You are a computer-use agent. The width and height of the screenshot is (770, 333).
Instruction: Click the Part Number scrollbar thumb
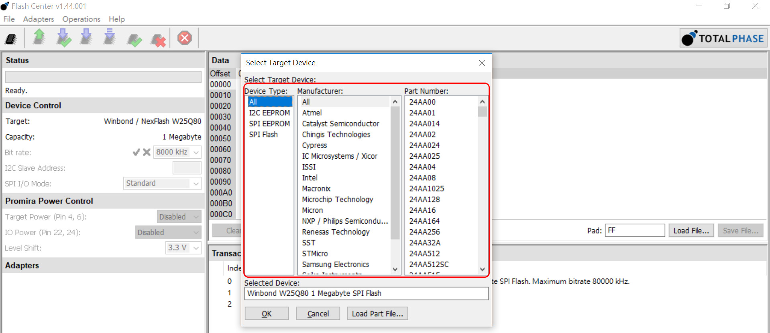pyautogui.click(x=483, y=112)
